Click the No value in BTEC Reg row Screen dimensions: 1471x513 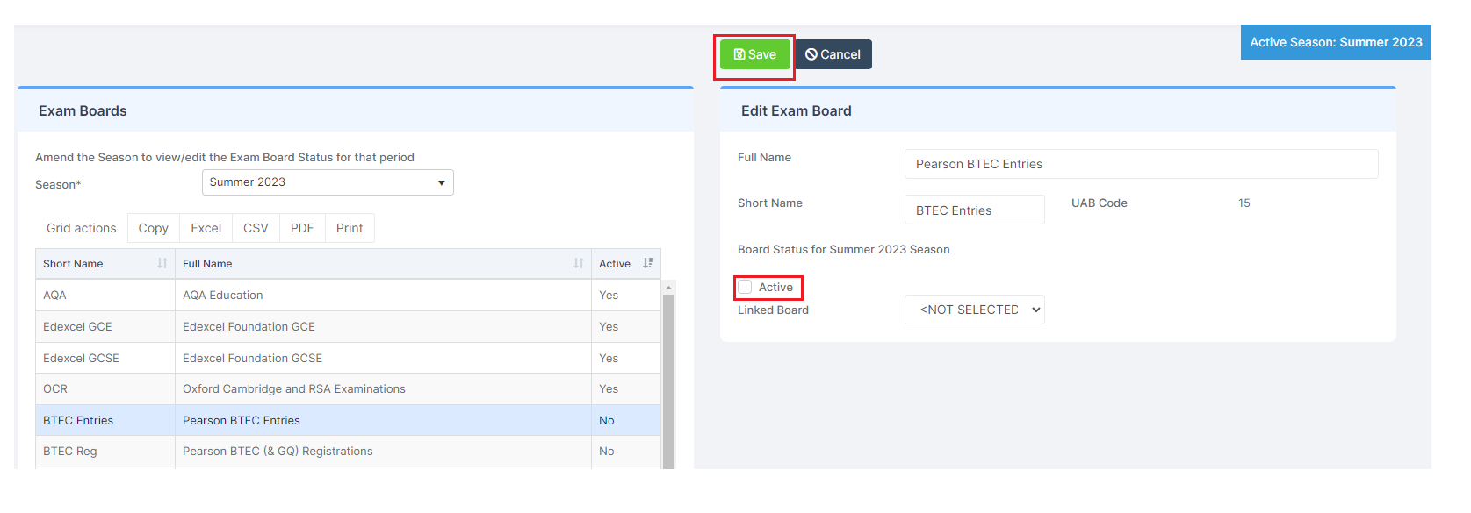tap(607, 452)
